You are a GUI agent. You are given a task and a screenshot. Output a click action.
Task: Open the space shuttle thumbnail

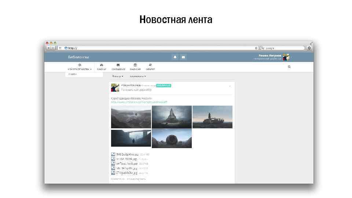[x=172, y=117]
